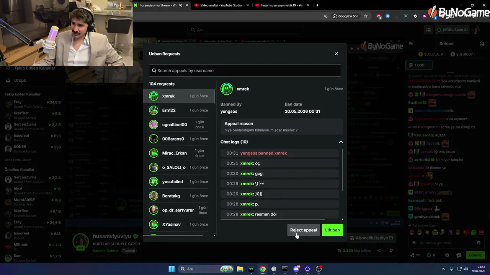Select the Beratakg unban request
This screenshot has width=490, height=275.
179,196
